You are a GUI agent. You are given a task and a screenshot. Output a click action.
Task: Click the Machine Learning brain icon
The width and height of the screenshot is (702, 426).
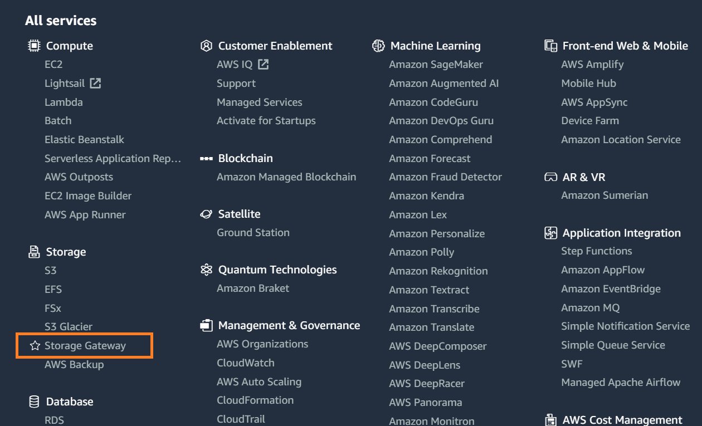tap(378, 46)
